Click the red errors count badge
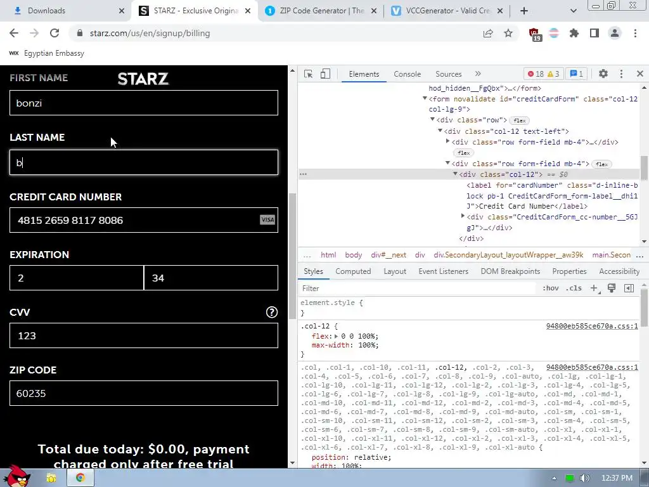Viewport: 649px width, 487px height. click(x=536, y=74)
